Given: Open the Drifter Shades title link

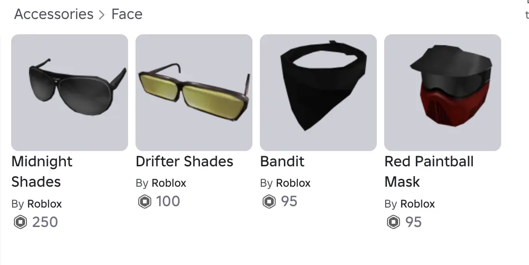Looking at the screenshot, I should point(185,162).
